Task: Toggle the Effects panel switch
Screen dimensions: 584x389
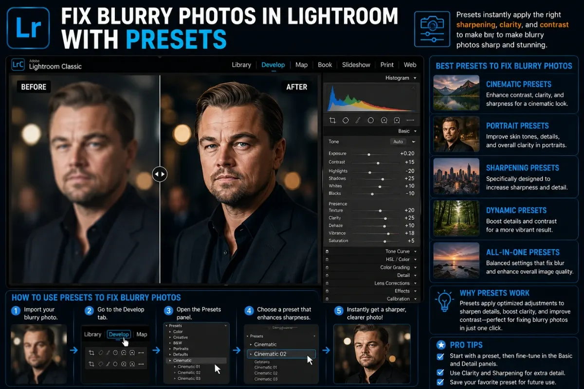Action: [x=327, y=291]
